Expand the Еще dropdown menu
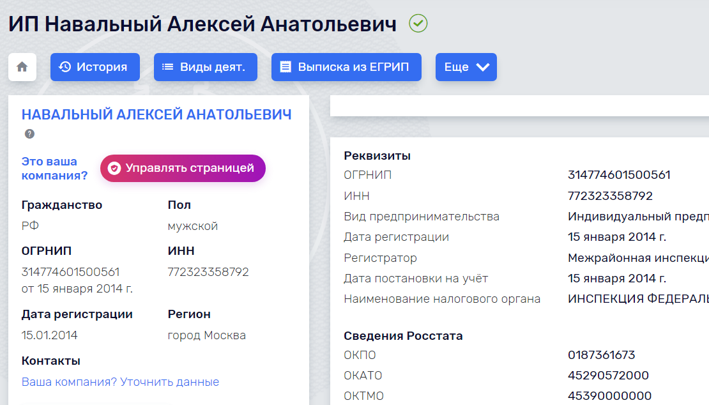709x405 pixels. [466, 67]
